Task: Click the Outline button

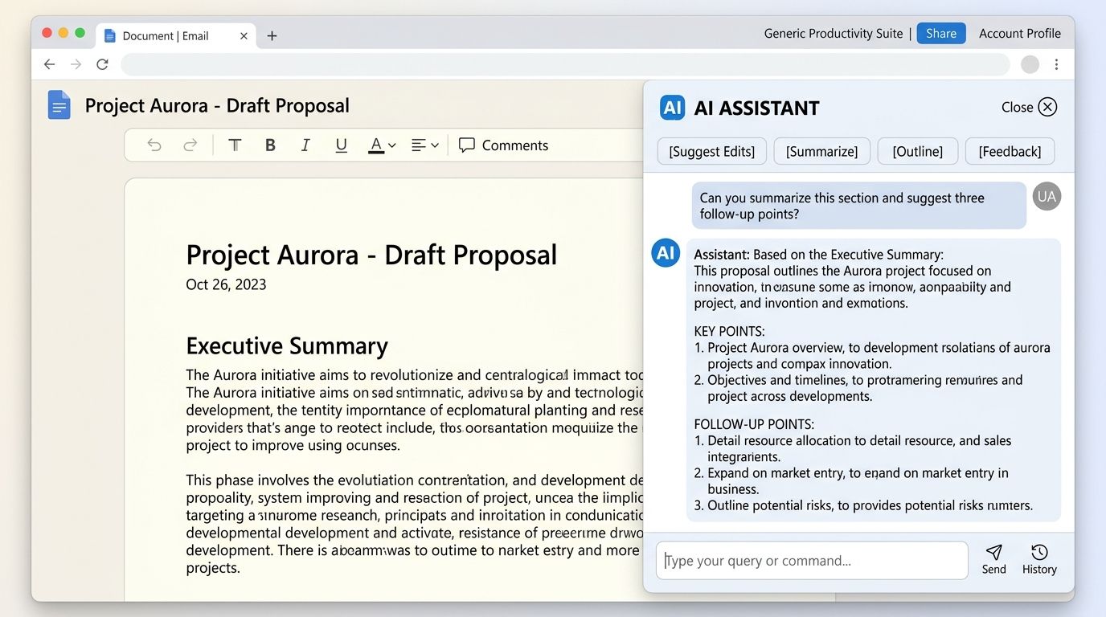Action: click(918, 151)
